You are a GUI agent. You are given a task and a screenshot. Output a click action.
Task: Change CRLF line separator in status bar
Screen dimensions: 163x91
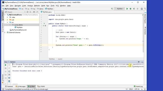tap(131, 89)
